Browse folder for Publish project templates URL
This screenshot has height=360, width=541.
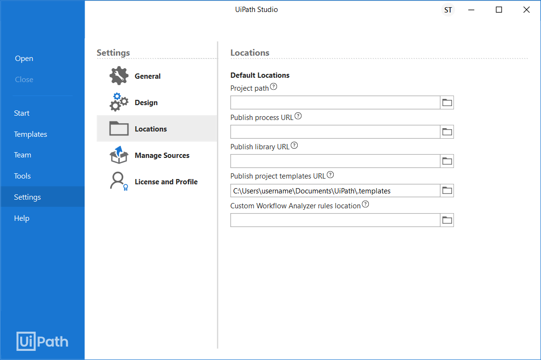[x=447, y=191]
